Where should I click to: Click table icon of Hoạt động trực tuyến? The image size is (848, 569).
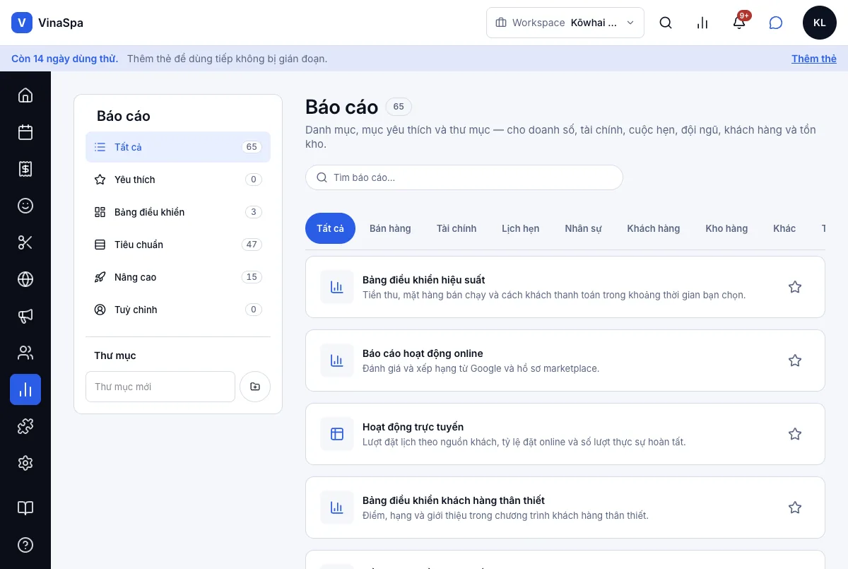point(337,434)
